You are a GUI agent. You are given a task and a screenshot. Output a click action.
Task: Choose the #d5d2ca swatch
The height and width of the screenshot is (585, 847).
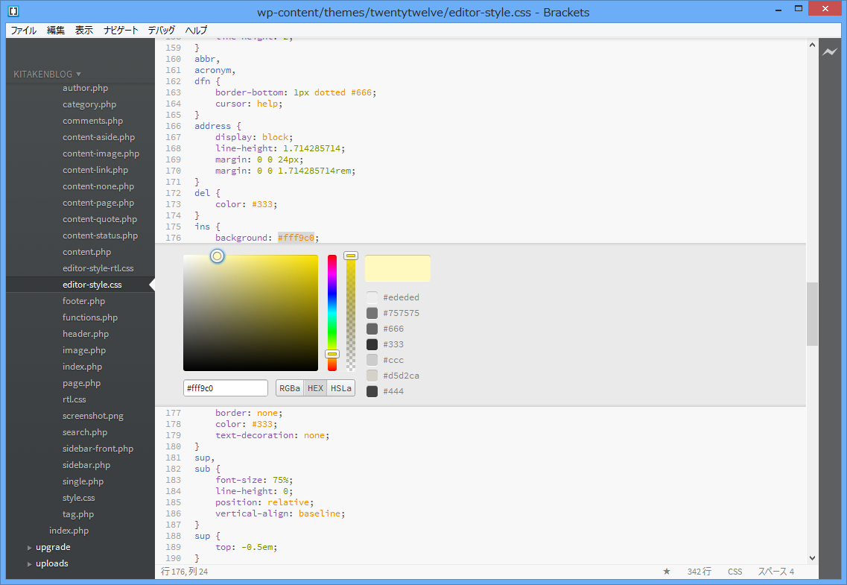click(372, 376)
